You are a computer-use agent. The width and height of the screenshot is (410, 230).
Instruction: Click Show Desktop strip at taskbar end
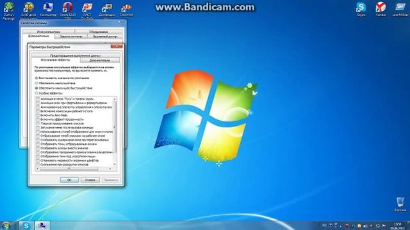pos(408,226)
